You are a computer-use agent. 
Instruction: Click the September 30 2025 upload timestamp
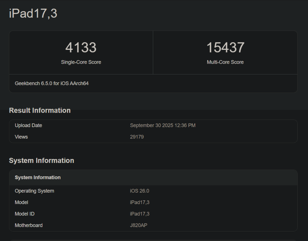point(163,125)
